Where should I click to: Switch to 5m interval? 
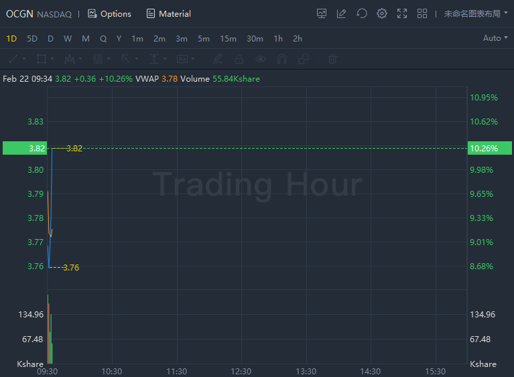(204, 39)
